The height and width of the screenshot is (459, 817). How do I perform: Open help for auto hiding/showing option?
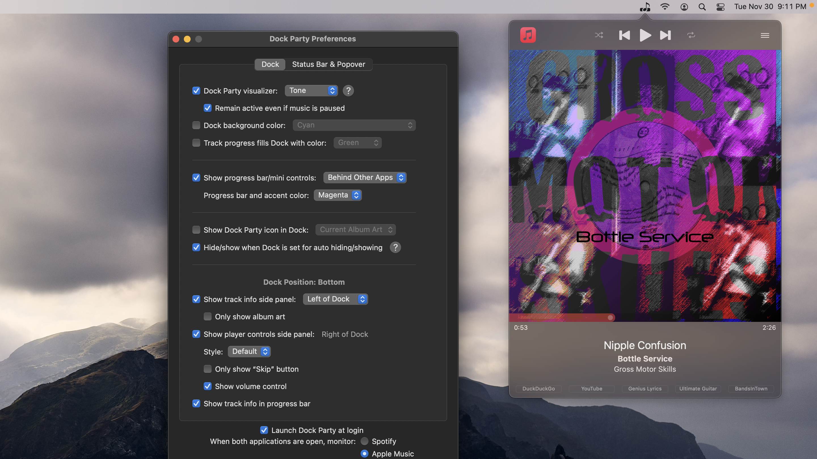click(395, 247)
